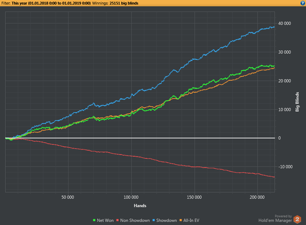Toggle the Showdown blue legend swatch
This screenshot has width=306, height=225.
point(153,220)
